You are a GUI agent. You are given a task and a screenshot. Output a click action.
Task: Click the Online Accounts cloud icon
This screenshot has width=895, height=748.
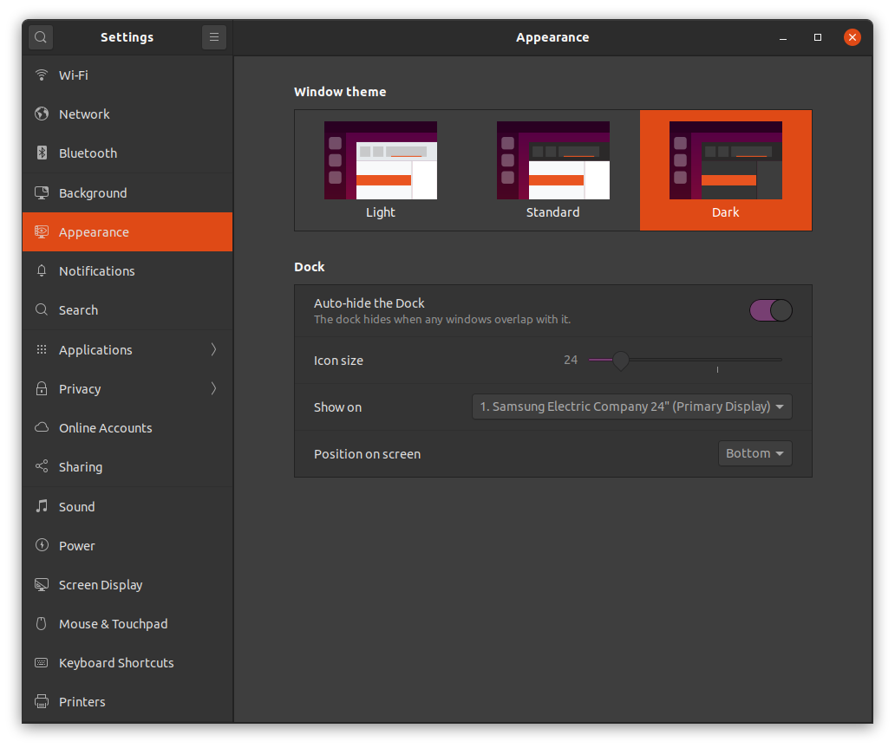(x=42, y=427)
